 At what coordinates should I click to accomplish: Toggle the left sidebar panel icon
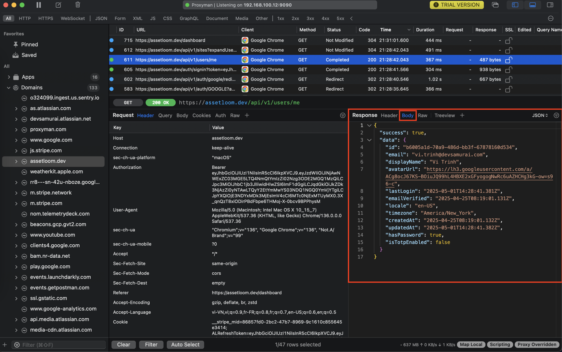[x=515, y=5]
